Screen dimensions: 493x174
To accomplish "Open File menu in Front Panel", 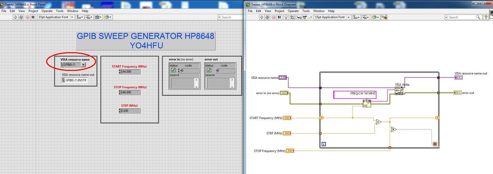I will click(4, 11).
